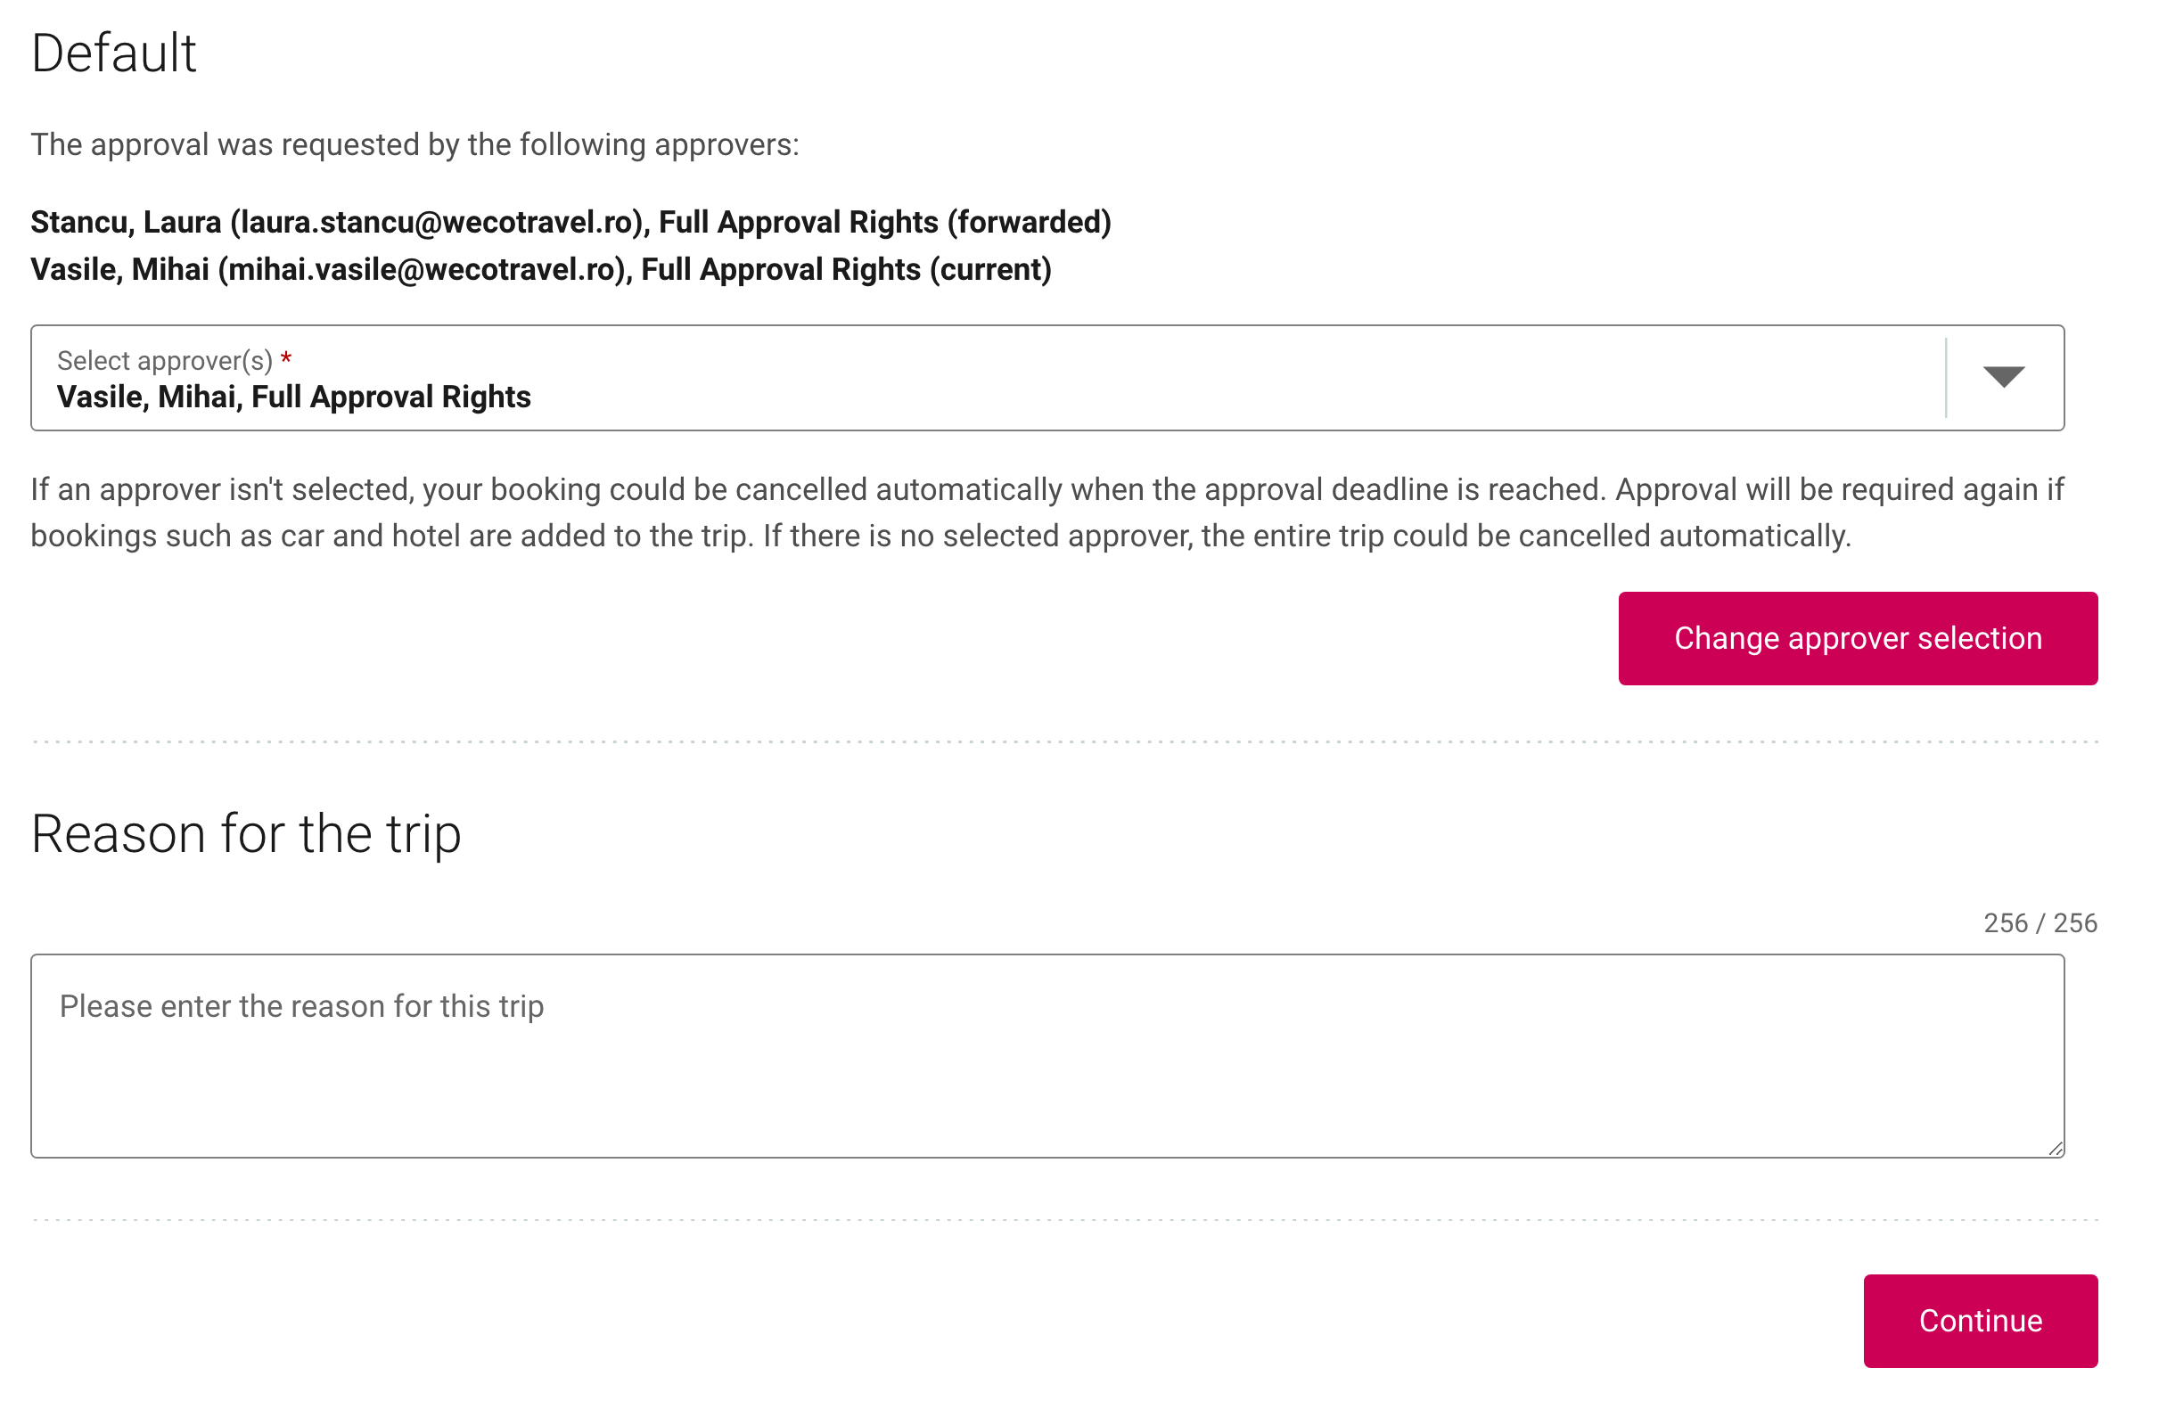Click the '(current)' status text
The height and width of the screenshot is (1417, 2175).
(x=990, y=269)
